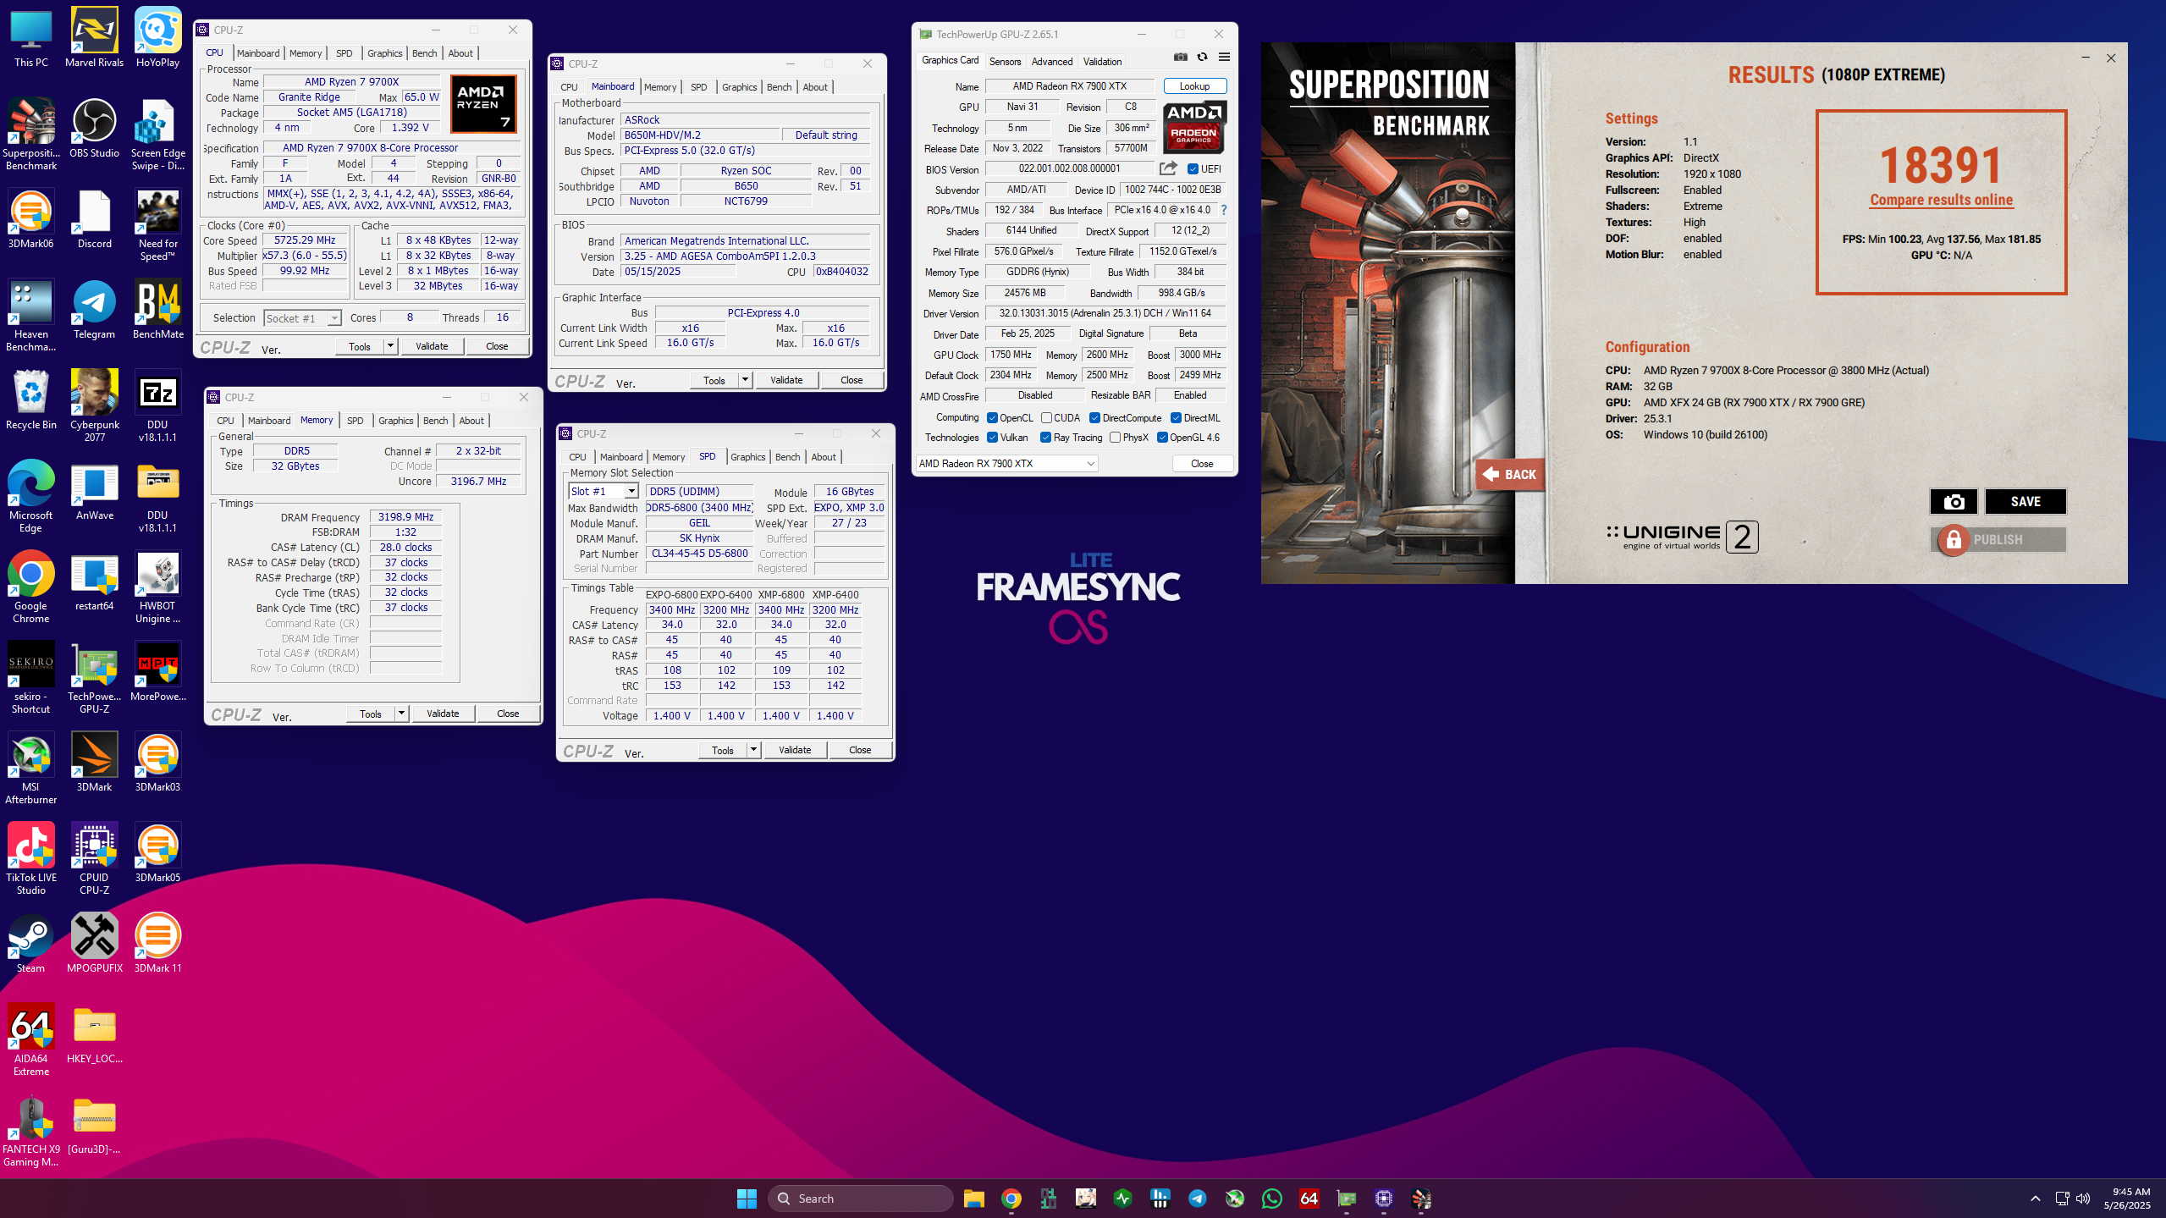Expand Tools arrow in CPU-Z SPD window
This screenshot has height=1218, width=2166.
[x=753, y=750]
